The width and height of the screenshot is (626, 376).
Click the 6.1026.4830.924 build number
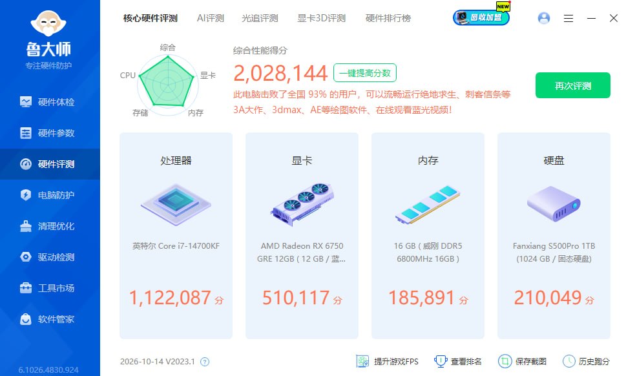tap(48, 370)
